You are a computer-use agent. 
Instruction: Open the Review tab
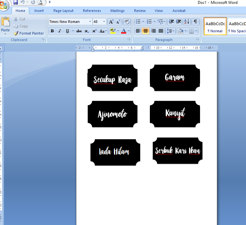[x=140, y=11]
